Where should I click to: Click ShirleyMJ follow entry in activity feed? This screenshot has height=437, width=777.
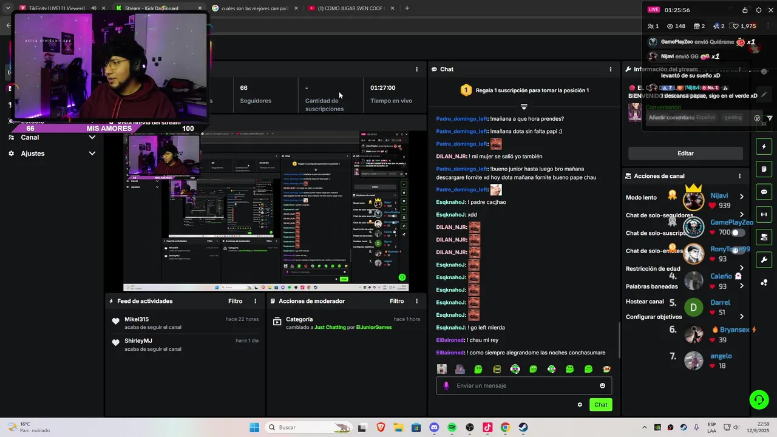pos(185,345)
